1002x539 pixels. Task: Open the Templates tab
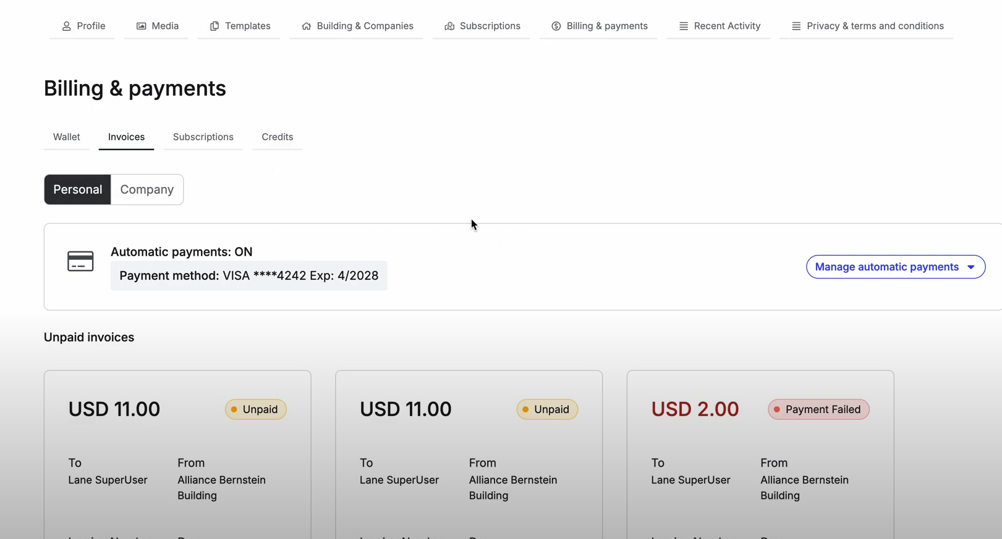tap(239, 26)
